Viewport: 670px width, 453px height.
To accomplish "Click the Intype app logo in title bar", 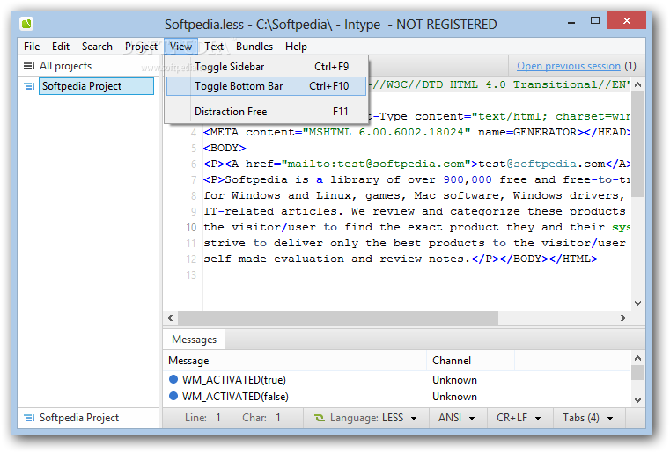I will coord(26,24).
